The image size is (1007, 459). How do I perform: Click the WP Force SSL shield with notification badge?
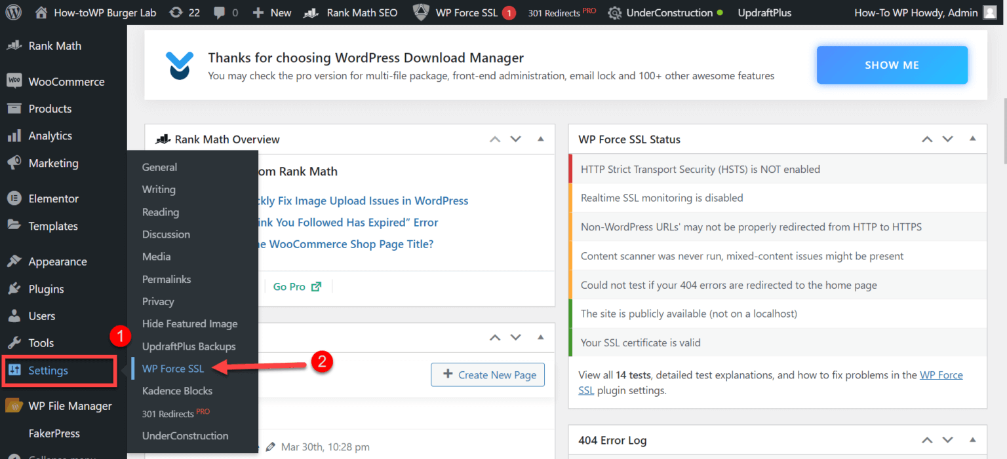(464, 12)
